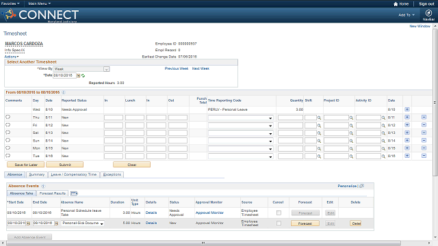The width and height of the screenshot is (438, 246).
Task: Switch to the Forecast Results tab
Action: point(52,193)
